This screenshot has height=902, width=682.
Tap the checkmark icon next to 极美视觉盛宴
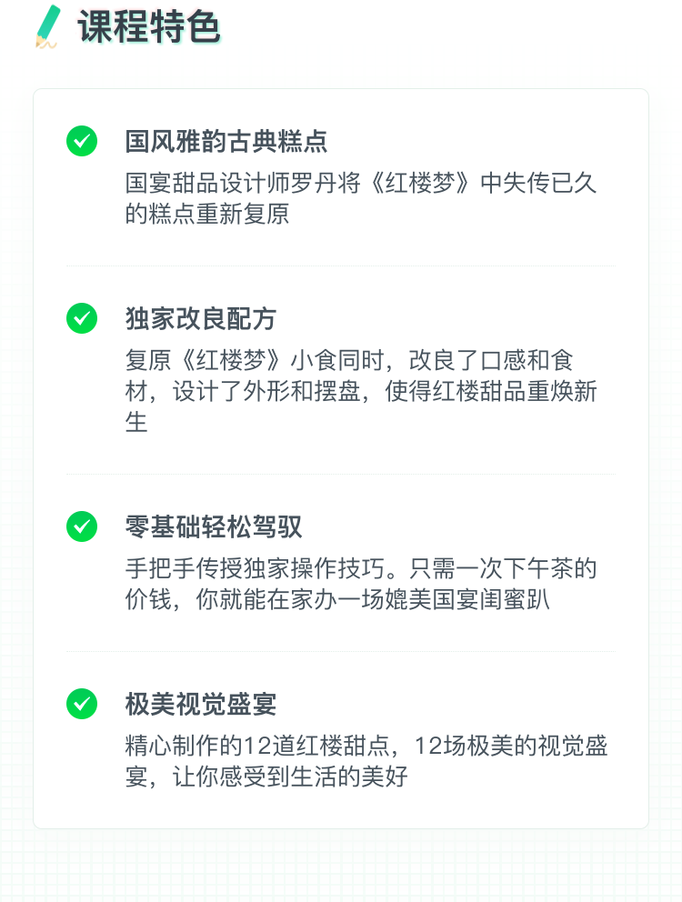click(82, 704)
